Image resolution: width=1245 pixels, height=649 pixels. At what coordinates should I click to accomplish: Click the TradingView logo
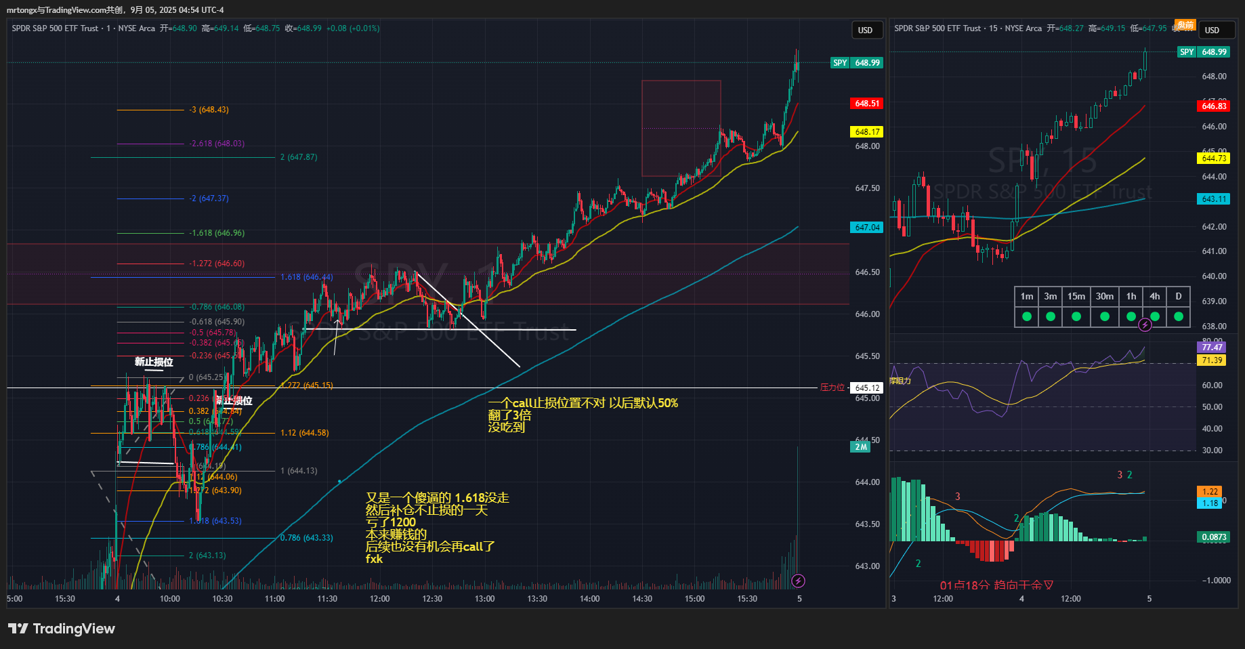click(62, 629)
